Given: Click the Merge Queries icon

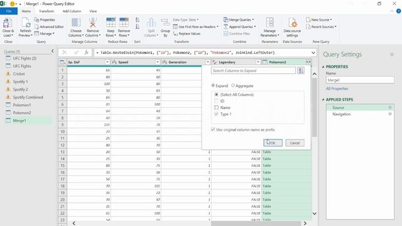Looking at the screenshot, I should (225, 19).
